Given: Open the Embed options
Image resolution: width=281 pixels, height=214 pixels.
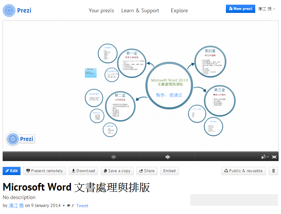Looking at the screenshot, I should 169,171.
